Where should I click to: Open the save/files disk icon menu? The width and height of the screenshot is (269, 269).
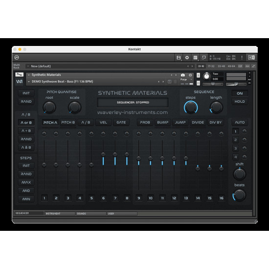(179, 58)
